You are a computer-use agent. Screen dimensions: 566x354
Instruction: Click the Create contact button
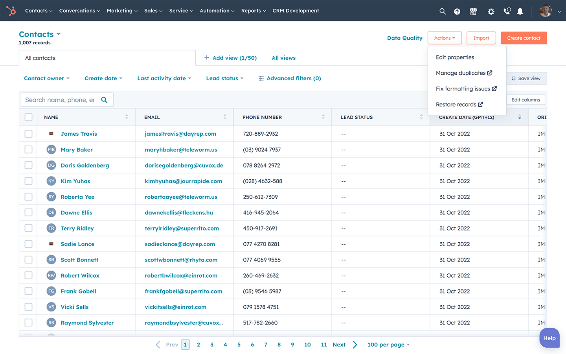(524, 38)
